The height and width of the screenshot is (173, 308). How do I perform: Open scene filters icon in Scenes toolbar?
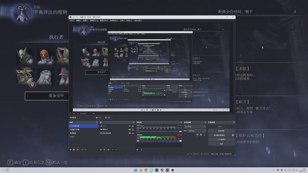(78, 150)
